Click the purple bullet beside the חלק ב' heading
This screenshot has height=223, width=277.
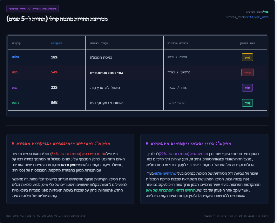pos(147,144)
